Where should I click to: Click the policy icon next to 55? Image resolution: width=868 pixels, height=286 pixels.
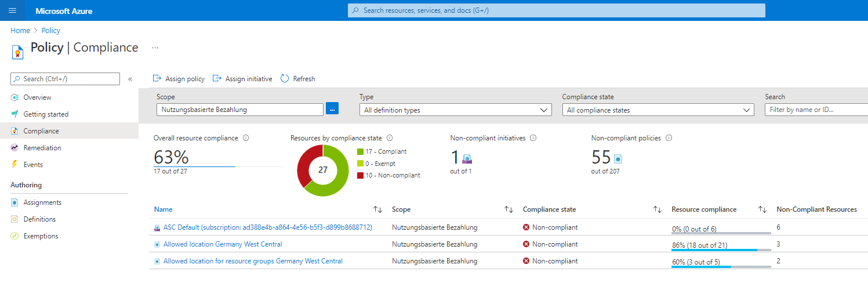point(618,158)
